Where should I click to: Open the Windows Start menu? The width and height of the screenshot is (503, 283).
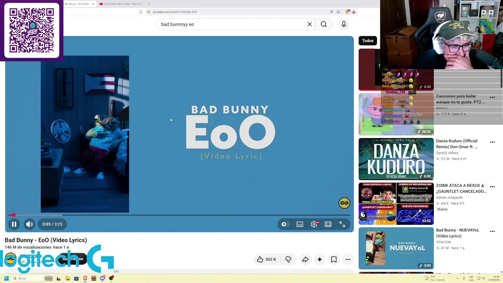pos(6,278)
